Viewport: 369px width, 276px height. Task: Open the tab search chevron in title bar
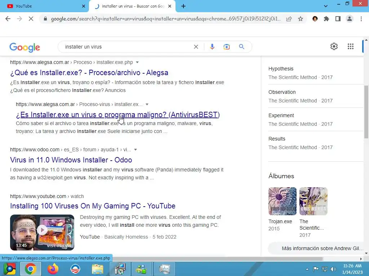pyautogui.click(x=326, y=6)
